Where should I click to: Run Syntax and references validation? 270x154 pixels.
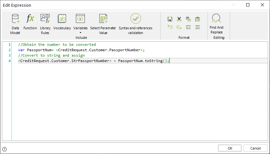coord(136,24)
